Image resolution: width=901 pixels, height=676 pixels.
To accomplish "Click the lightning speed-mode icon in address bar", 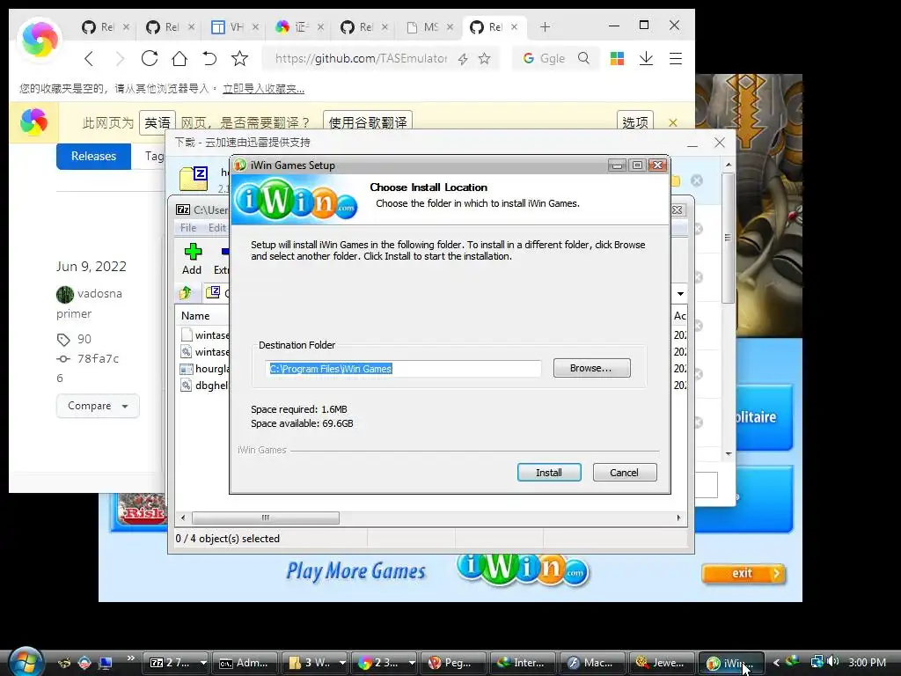I will pyautogui.click(x=463, y=59).
